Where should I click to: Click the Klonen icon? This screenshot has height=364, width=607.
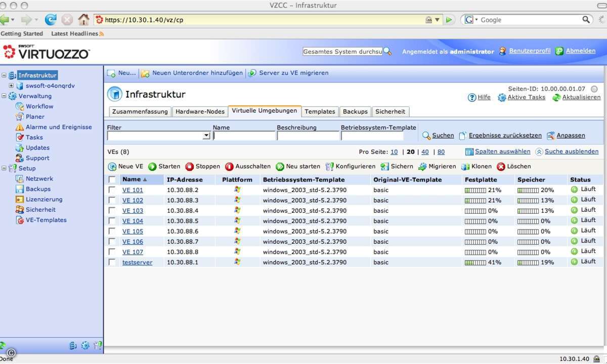tap(465, 166)
